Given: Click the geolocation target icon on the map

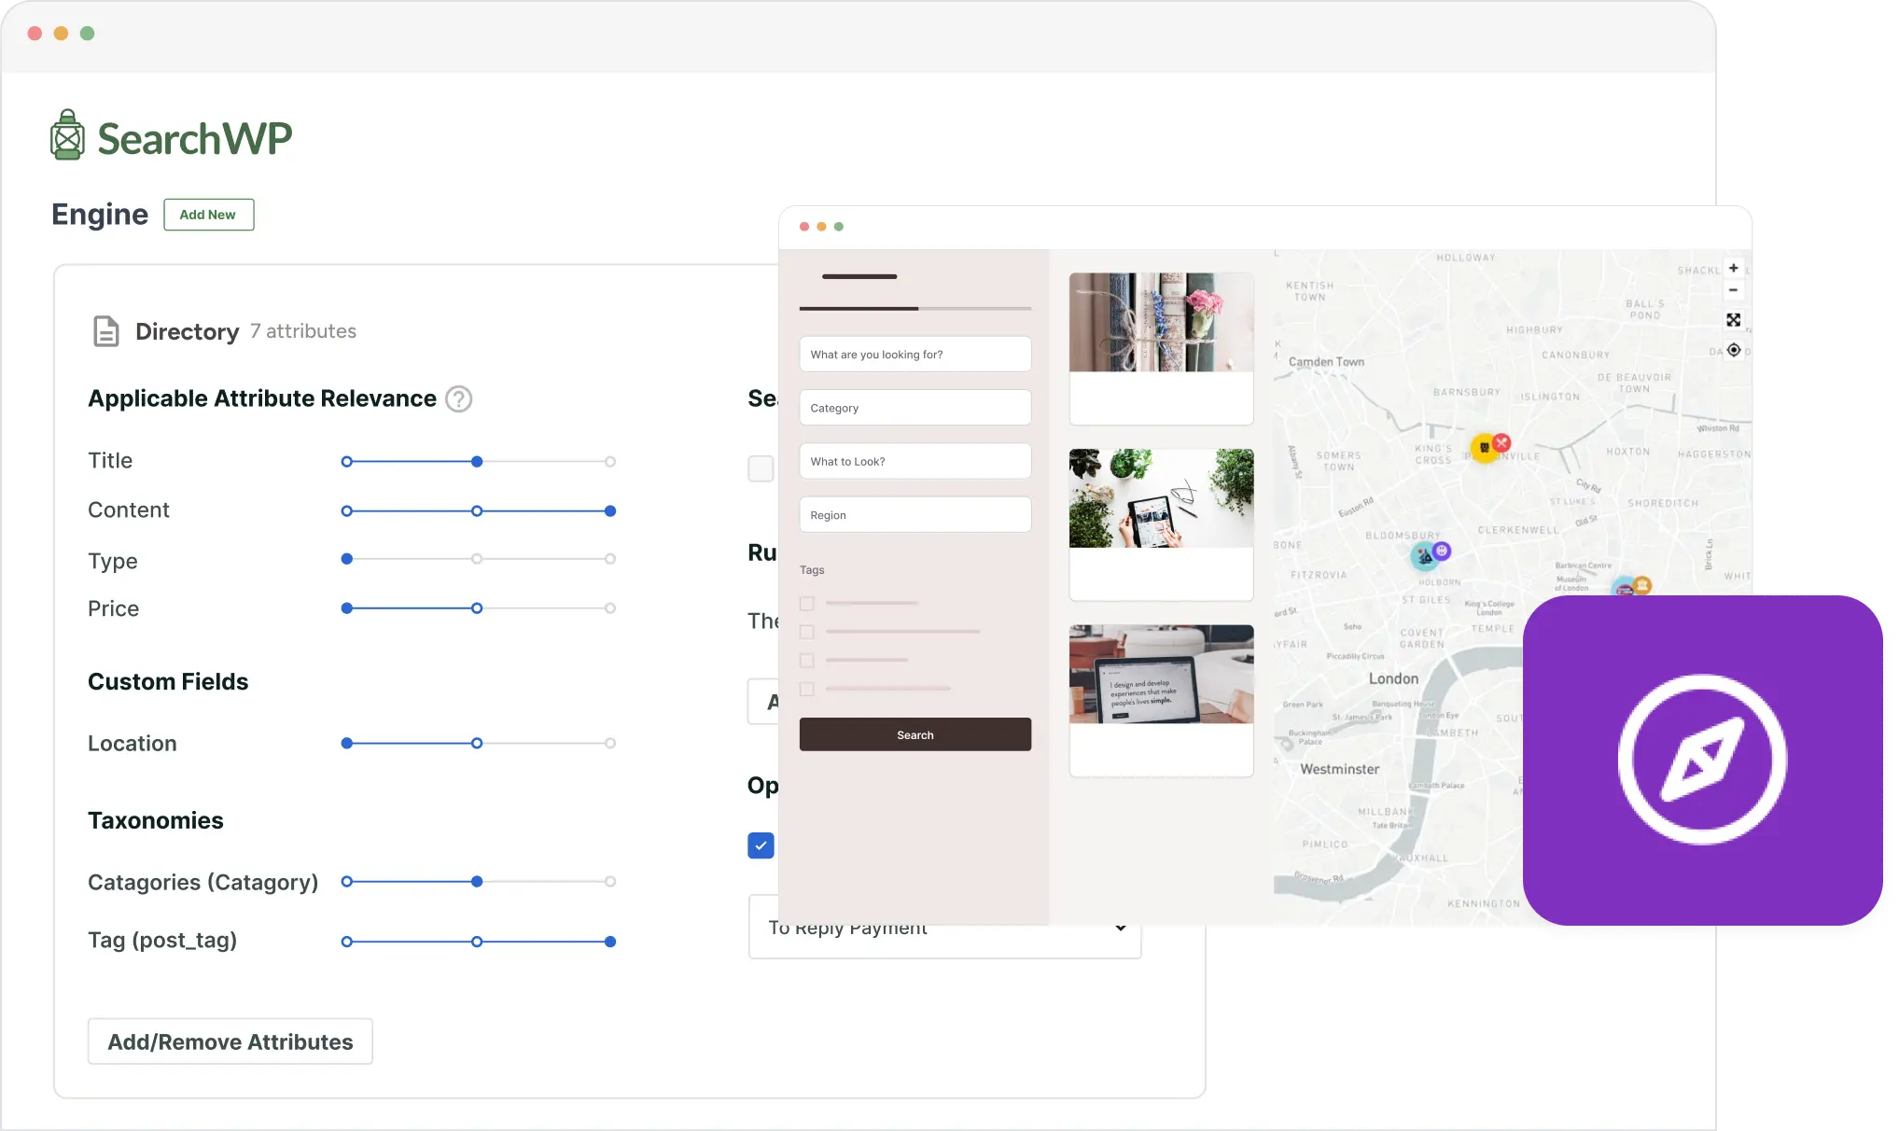Looking at the screenshot, I should click(1733, 350).
